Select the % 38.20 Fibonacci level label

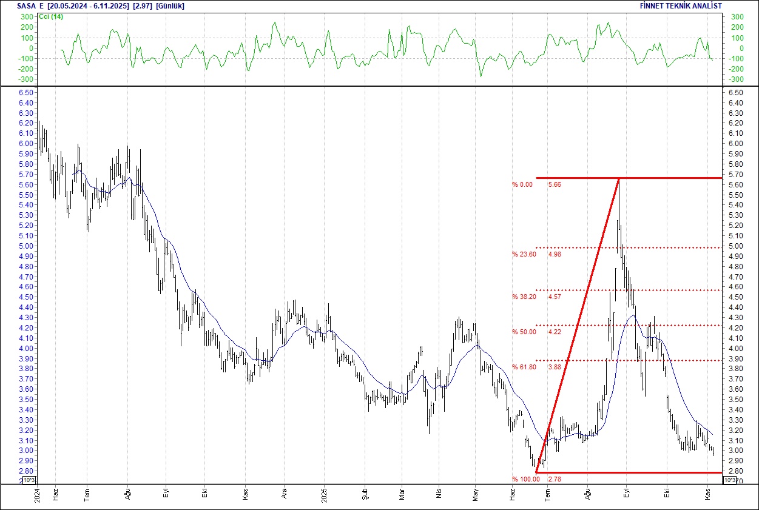coord(524,297)
